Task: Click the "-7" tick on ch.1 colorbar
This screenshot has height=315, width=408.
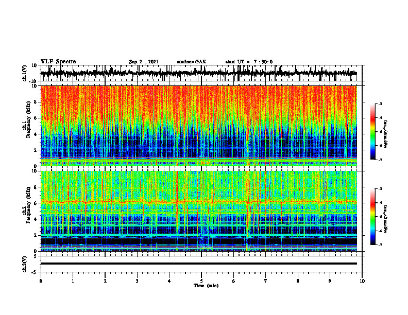Action: click(x=380, y=160)
